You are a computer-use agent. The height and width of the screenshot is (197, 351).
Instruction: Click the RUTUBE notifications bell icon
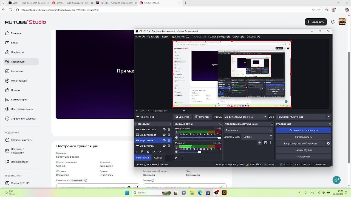[333, 22]
